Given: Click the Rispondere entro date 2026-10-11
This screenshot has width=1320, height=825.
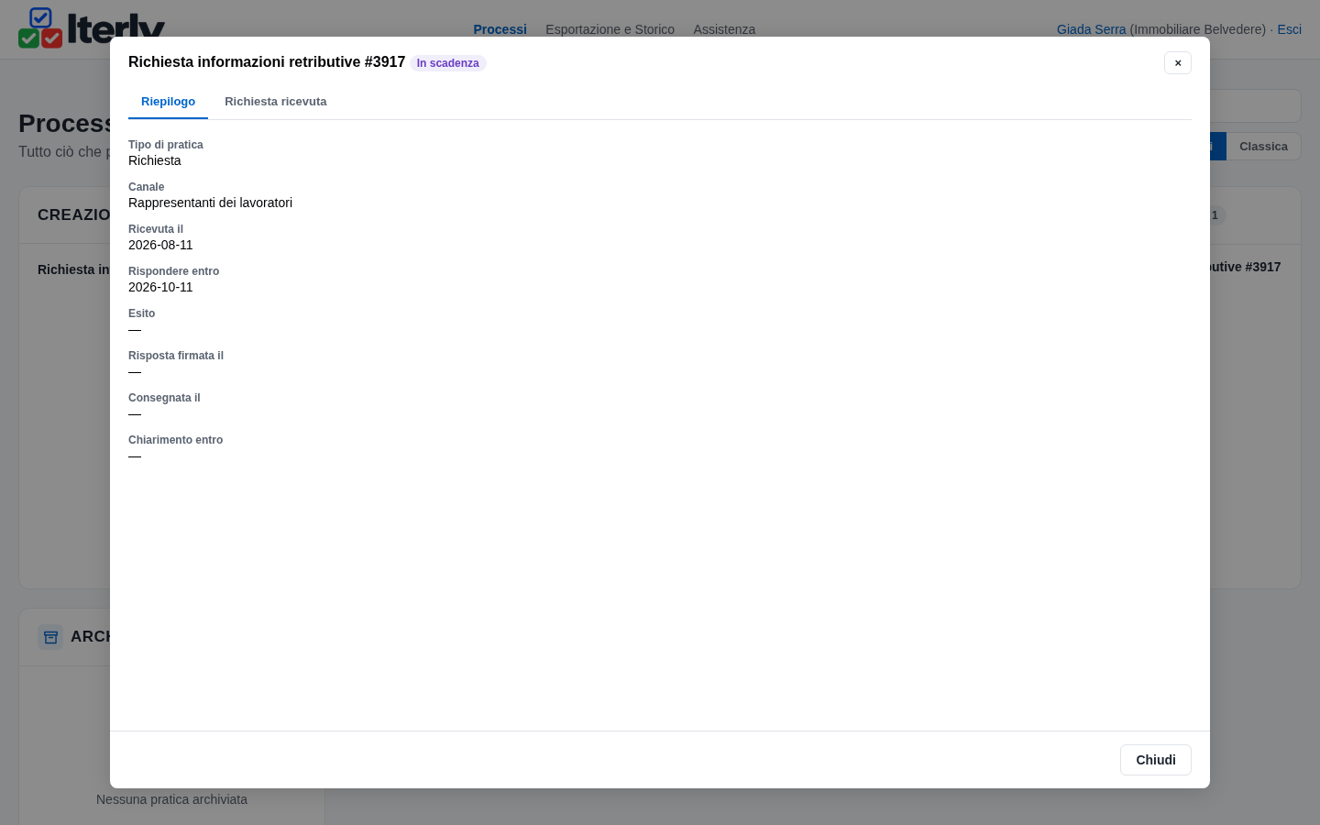Looking at the screenshot, I should click(x=160, y=287).
